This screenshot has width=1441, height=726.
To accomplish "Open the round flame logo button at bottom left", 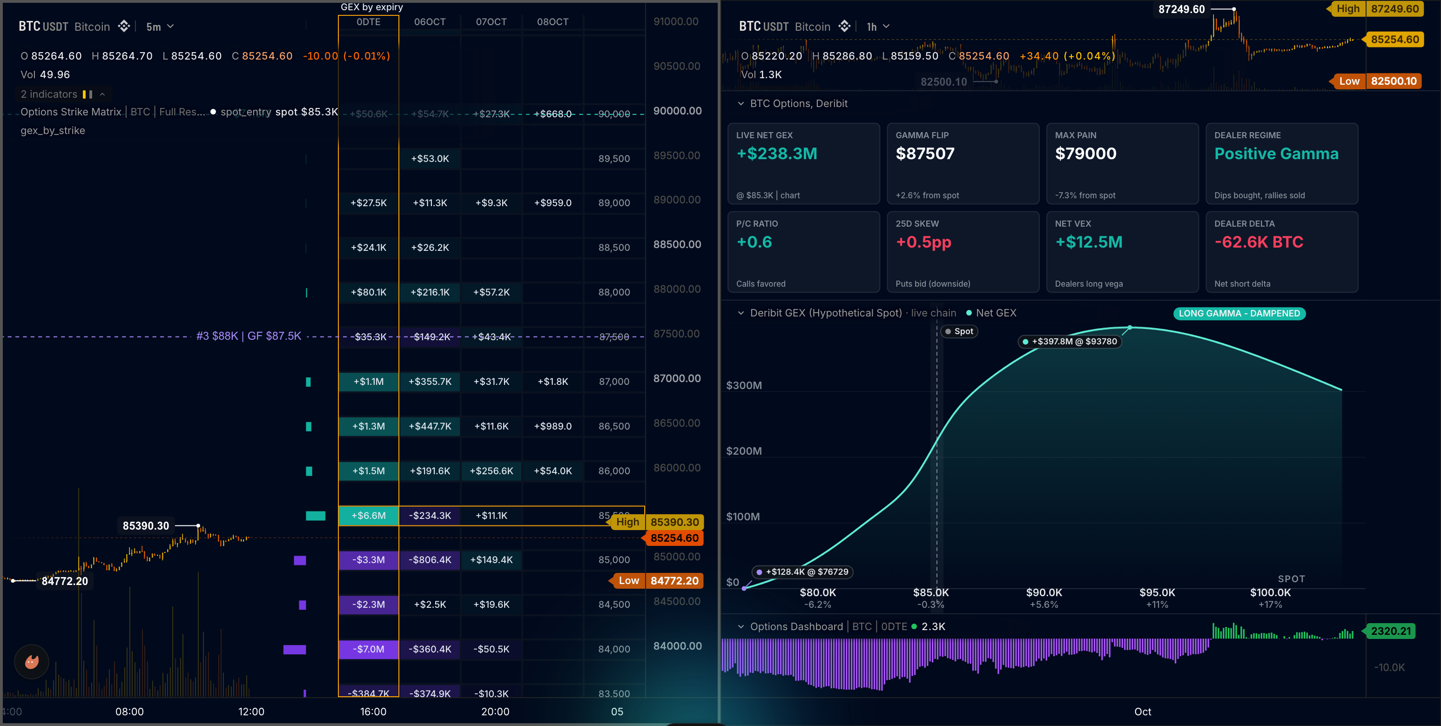I will [x=31, y=662].
